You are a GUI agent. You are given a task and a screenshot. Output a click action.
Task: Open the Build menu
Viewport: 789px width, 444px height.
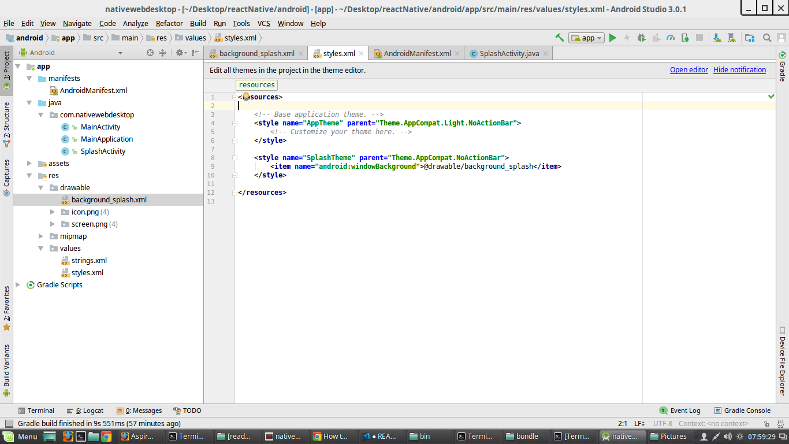point(198,24)
